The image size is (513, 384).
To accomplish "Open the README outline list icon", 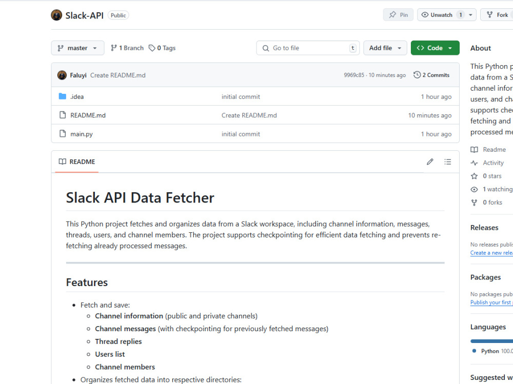I will (447, 161).
